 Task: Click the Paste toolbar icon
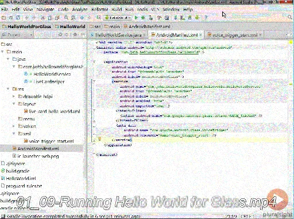[x=57, y=18]
